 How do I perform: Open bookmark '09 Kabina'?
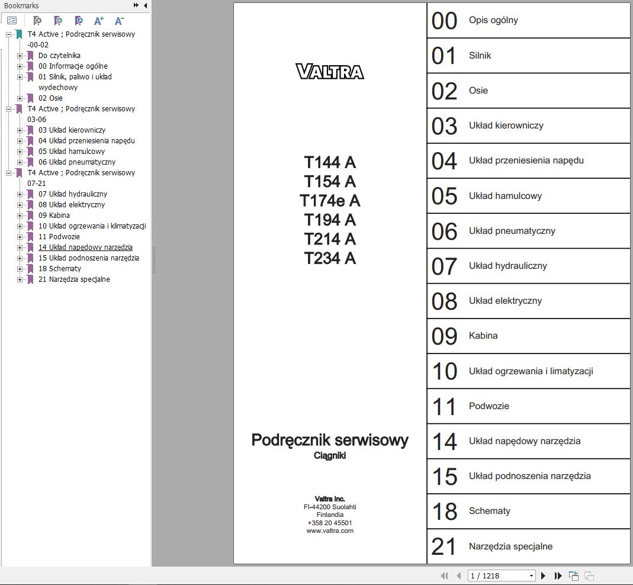click(x=54, y=215)
